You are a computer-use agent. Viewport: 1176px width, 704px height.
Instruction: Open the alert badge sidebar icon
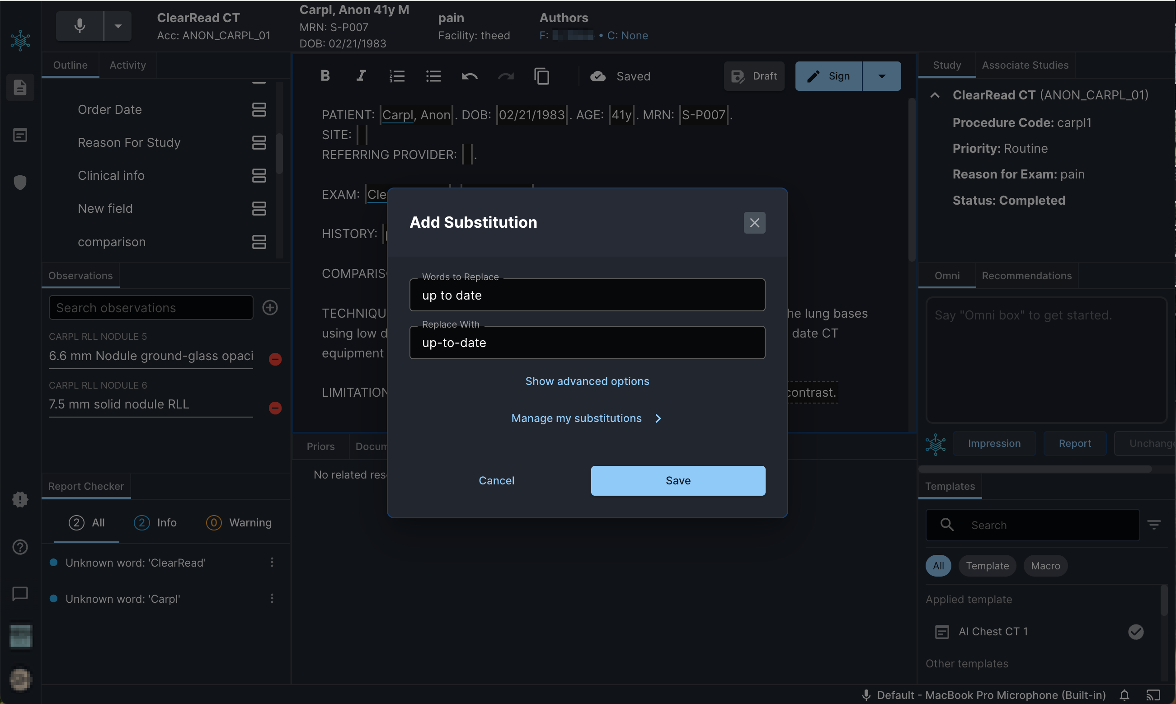click(20, 500)
